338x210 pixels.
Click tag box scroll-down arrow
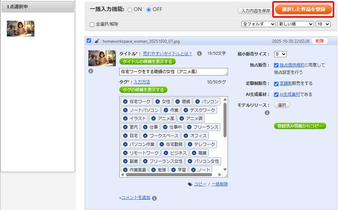pos(225,170)
